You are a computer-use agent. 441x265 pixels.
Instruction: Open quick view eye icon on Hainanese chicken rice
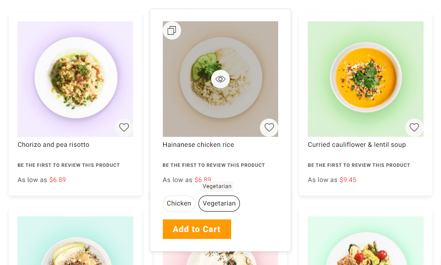pyautogui.click(x=220, y=79)
